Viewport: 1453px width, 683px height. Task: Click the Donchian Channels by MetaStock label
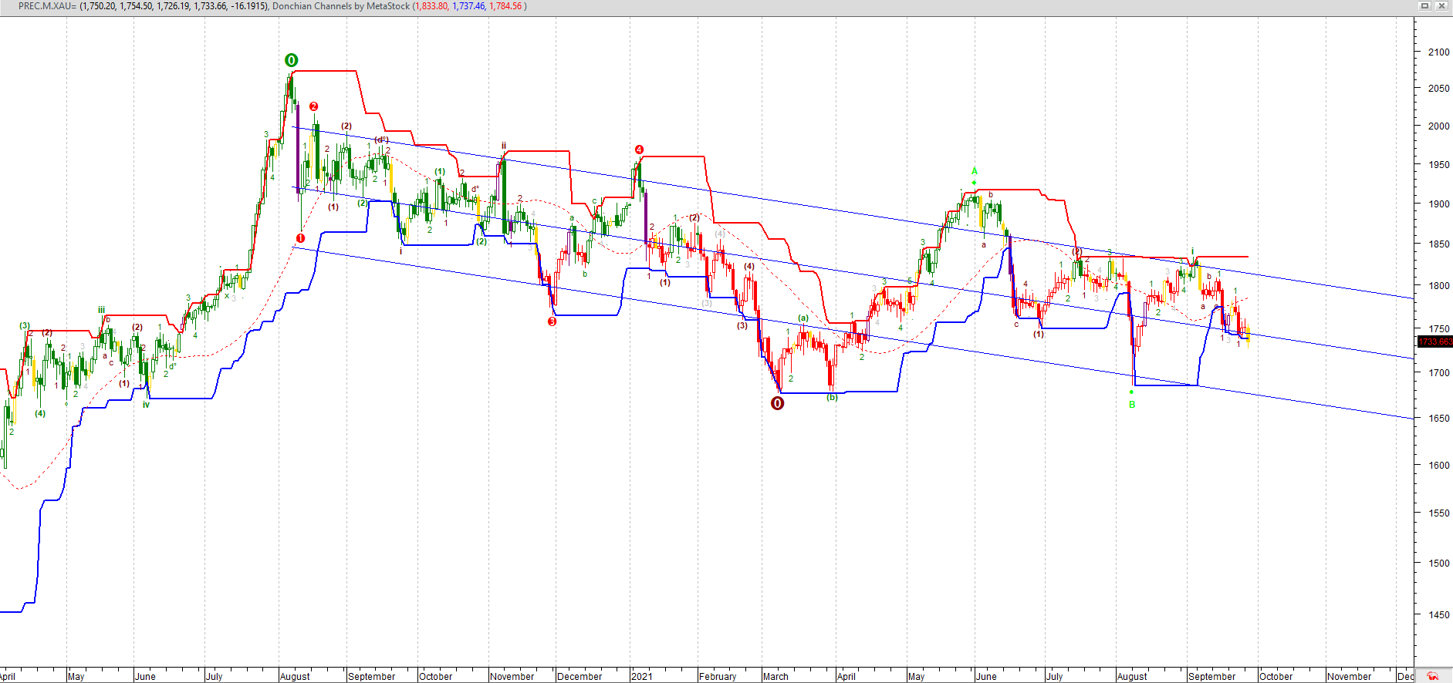(341, 6)
